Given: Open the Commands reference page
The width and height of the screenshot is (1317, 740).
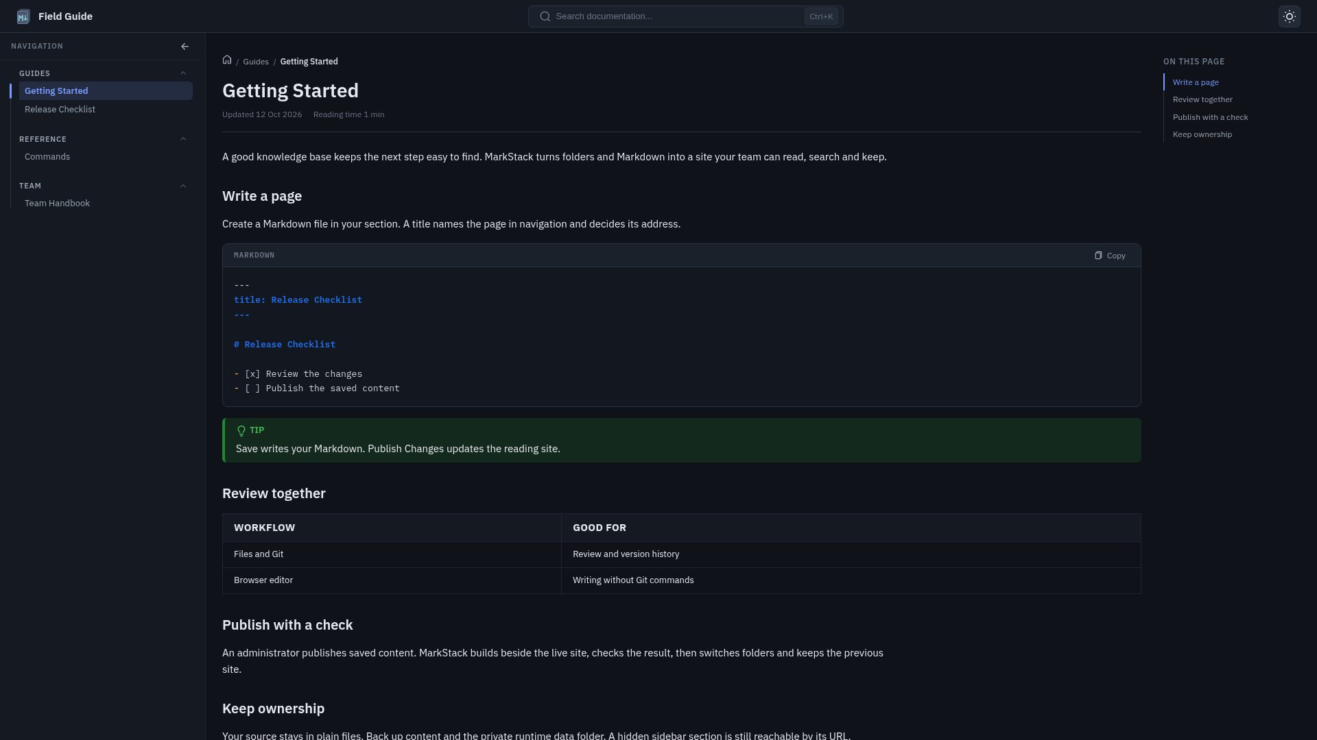Looking at the screenshot, I should click(x=106, y=157).
